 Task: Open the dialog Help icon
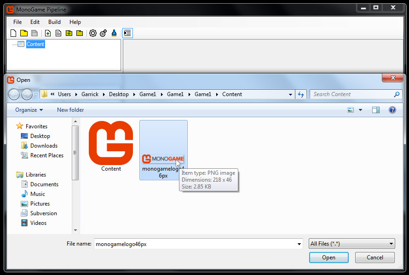392,110
